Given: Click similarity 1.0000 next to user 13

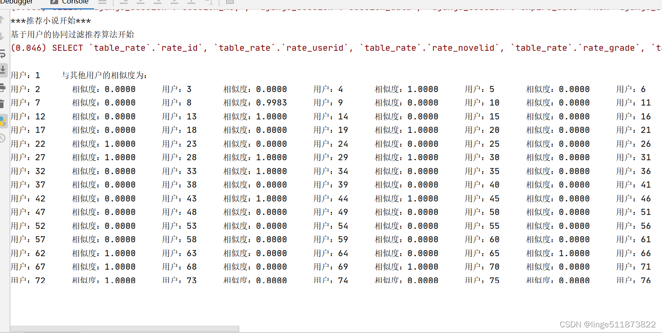Looking at the screenshot, I should (271, 117).
